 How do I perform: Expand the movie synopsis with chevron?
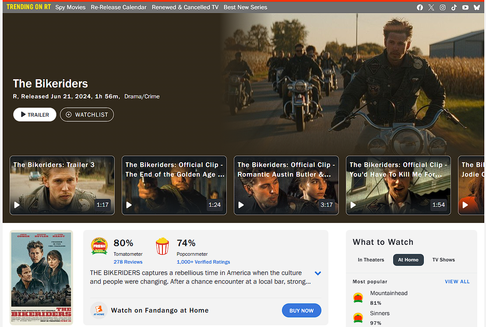[318, 273]
